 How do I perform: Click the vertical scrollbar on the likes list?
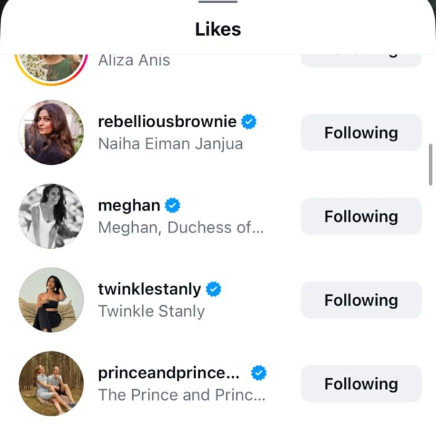[x=430, y=164]
